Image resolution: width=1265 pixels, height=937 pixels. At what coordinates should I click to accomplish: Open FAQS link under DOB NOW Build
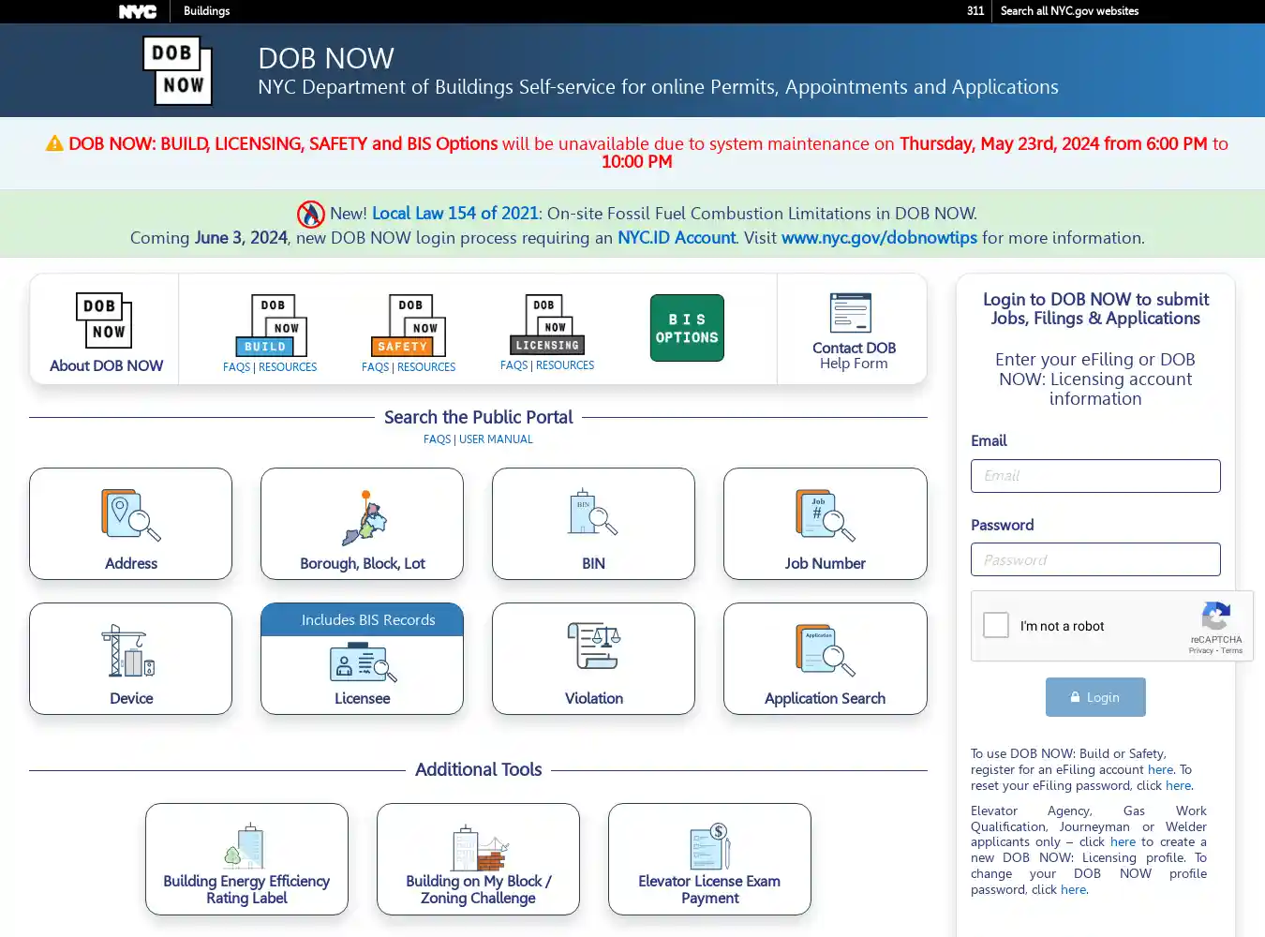coord(236,367)
